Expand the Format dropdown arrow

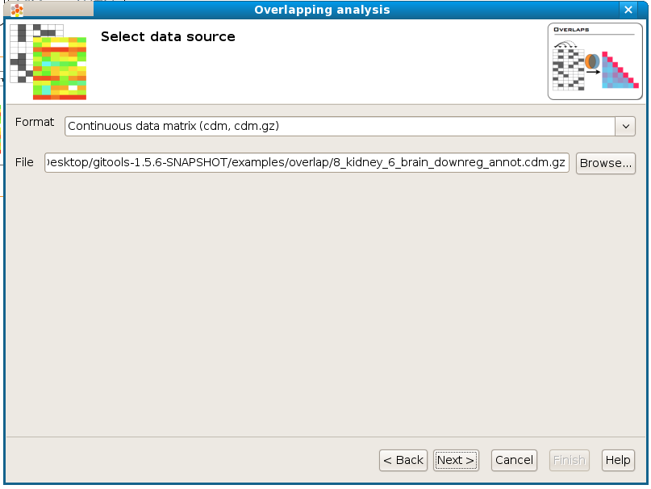(x=625, y=127)
